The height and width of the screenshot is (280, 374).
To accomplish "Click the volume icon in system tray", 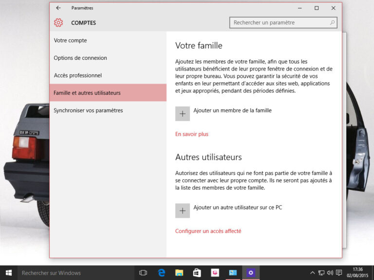I will coord(330,273).
